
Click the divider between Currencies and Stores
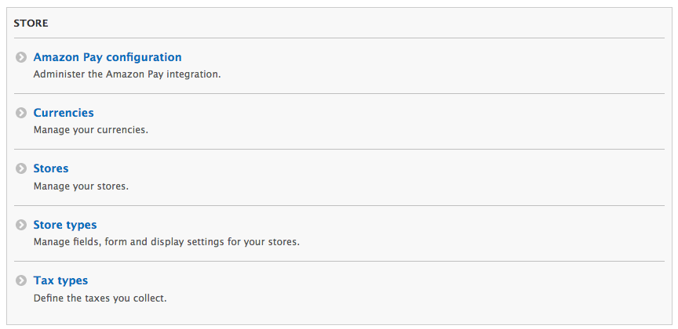point(339,150)
